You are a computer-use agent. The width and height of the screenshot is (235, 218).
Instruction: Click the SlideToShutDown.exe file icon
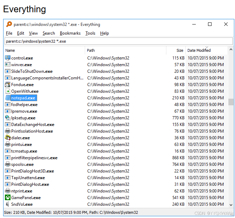click(8, 71)
